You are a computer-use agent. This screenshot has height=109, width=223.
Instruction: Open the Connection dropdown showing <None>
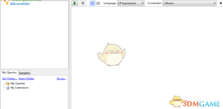click(x=190, y=3)
